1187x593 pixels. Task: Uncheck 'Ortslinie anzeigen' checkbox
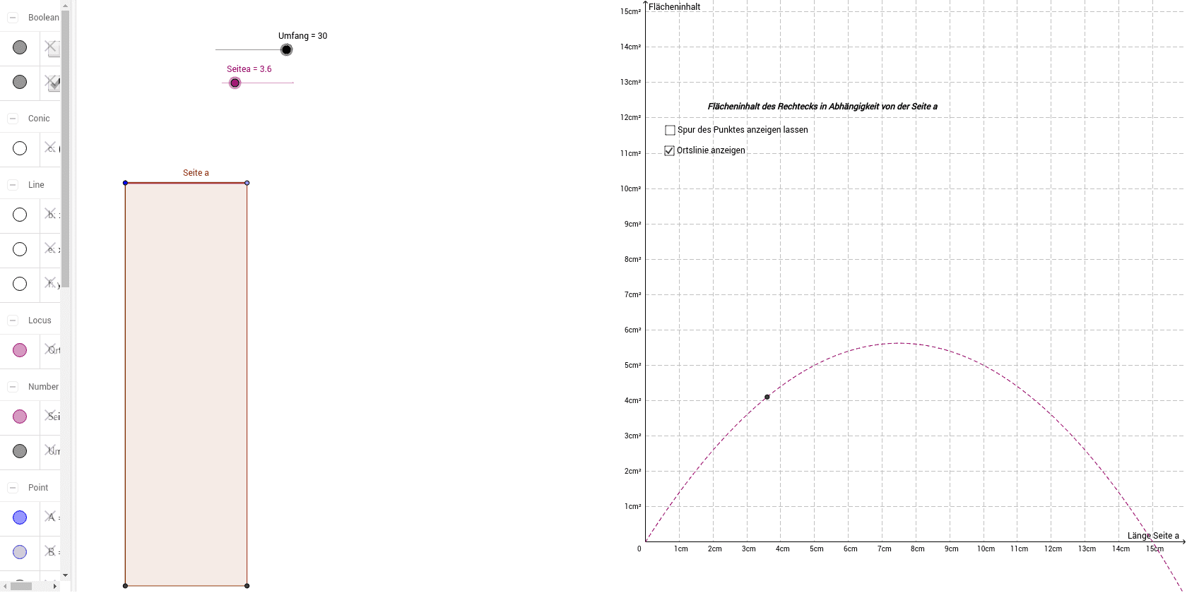click(x=670, y=150)
